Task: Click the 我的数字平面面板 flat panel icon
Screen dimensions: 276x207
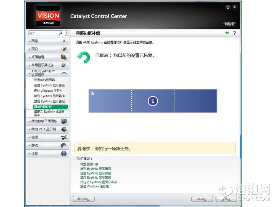Action: pos(64,121)
